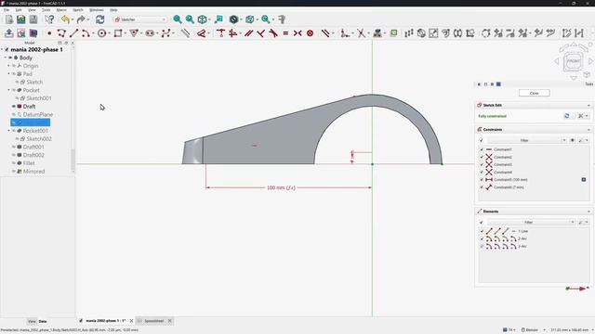595x334 pixels.
Task: Click the Redo arrow
Action: click(81, 19)
